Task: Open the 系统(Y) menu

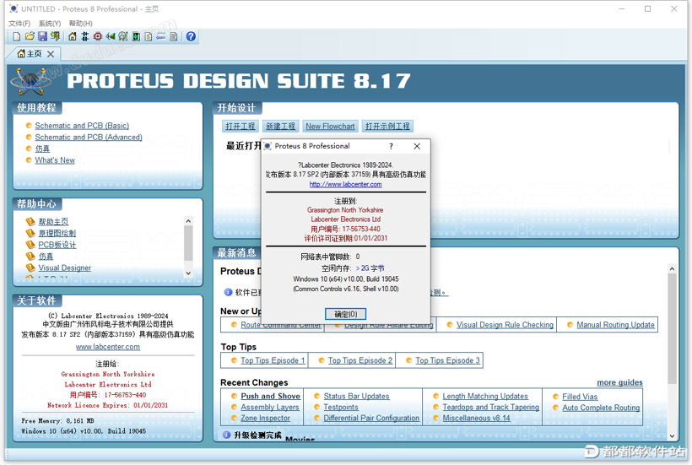Action: pos(50,23)
